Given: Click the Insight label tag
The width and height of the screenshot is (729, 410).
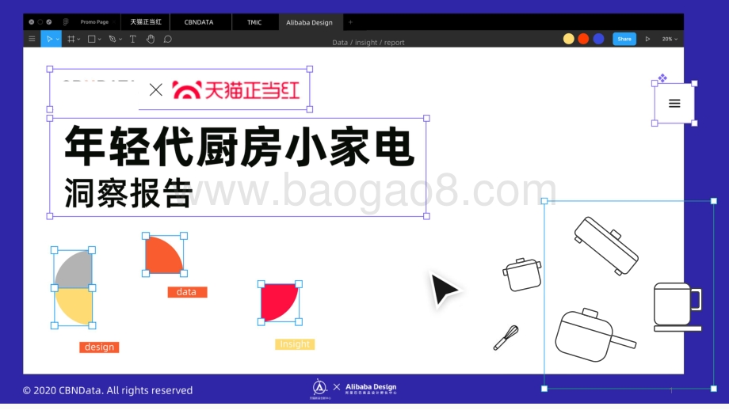Looking at the screenshot, I should click(x=295, y=344).
